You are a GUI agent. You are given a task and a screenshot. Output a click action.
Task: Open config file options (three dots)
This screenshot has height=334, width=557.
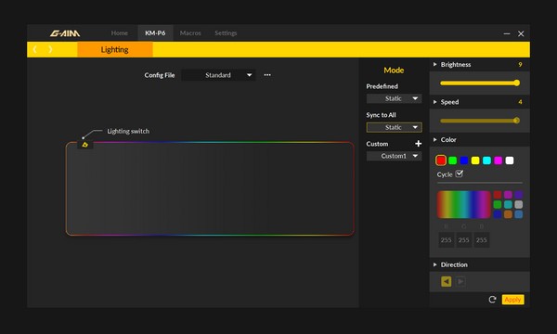[x=267, y=75]
